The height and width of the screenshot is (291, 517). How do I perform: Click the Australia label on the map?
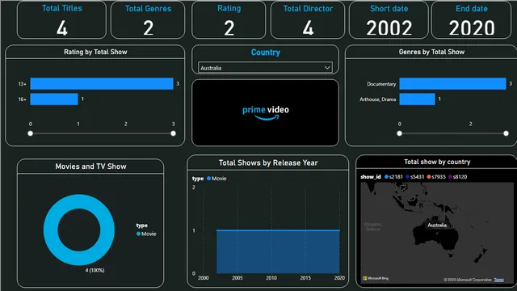tap(437, 225)
